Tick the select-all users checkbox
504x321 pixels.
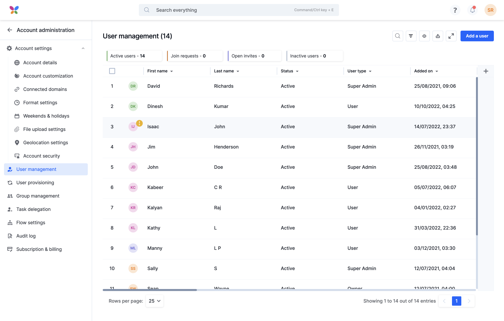(112, 71)
